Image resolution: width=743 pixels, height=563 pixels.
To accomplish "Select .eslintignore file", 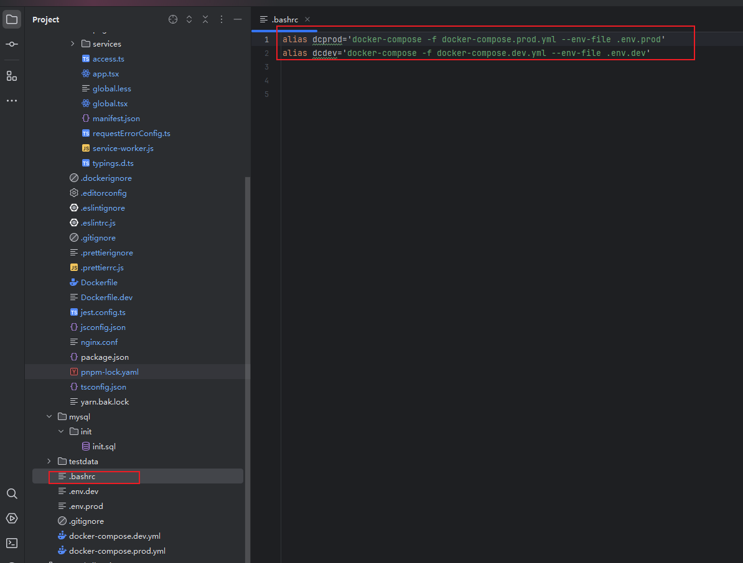I will point(103,208).
